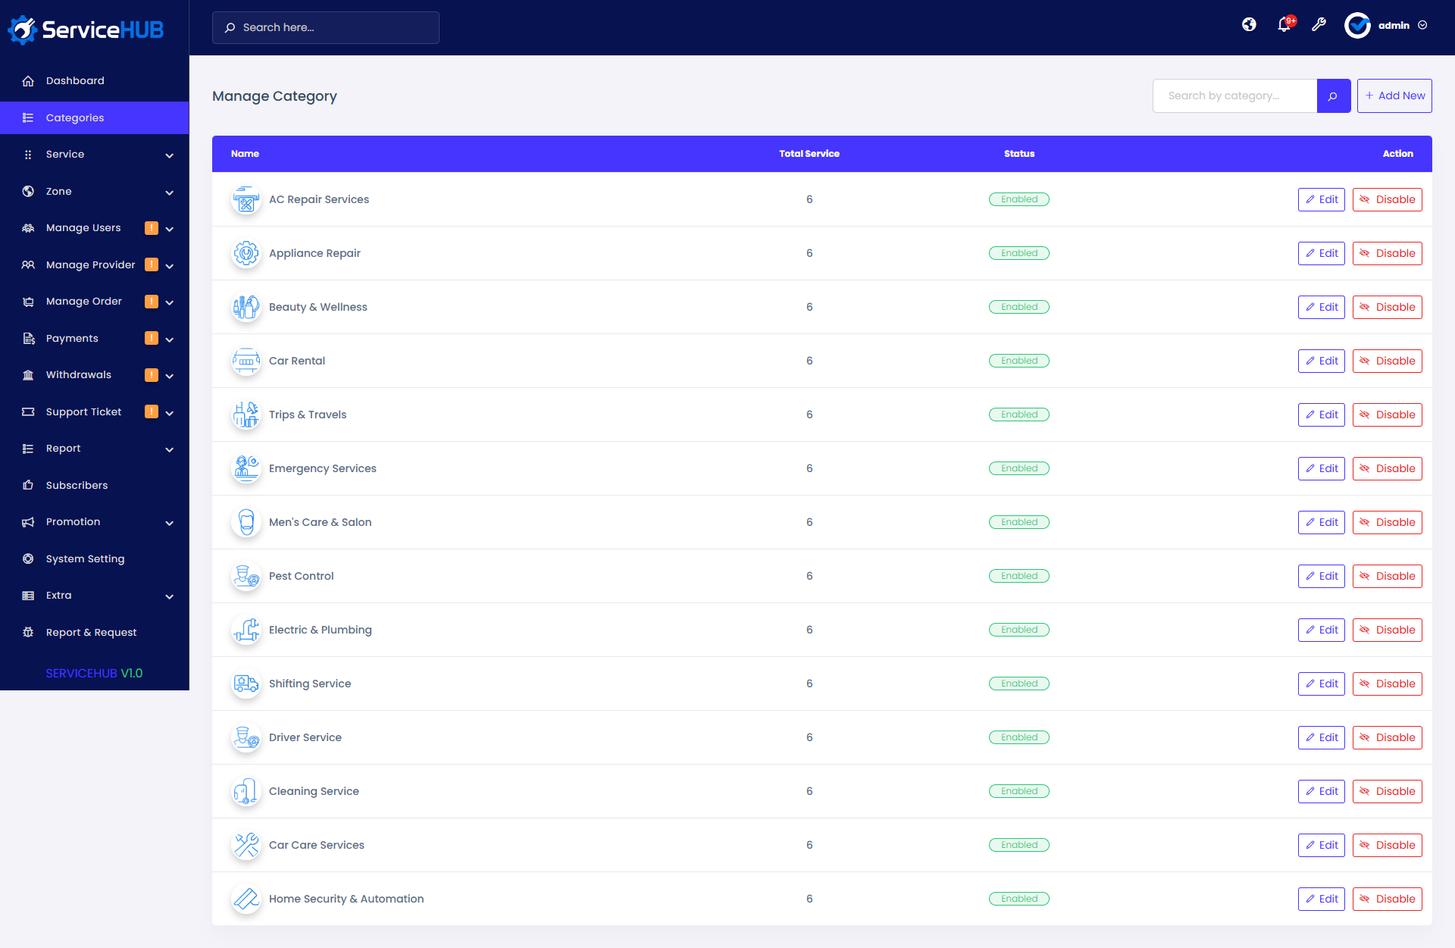
Task: Disable the Pest Control category
Action: pyautogui.click(x=1387, y=576)
